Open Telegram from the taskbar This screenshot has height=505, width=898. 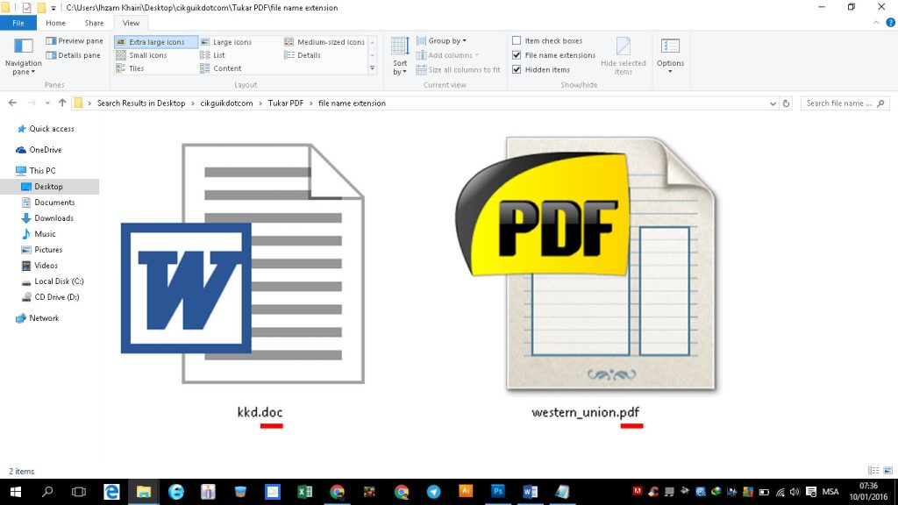[433, 491]
